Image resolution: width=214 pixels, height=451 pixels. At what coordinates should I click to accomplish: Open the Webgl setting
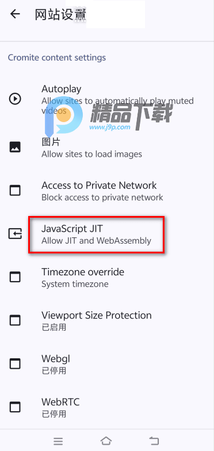(x=107, y=364)
